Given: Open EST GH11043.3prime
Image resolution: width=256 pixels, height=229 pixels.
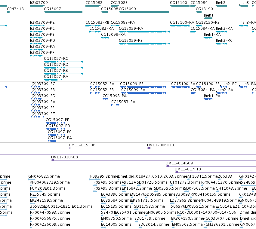Looking at the screenshot, I should [231, 188].
